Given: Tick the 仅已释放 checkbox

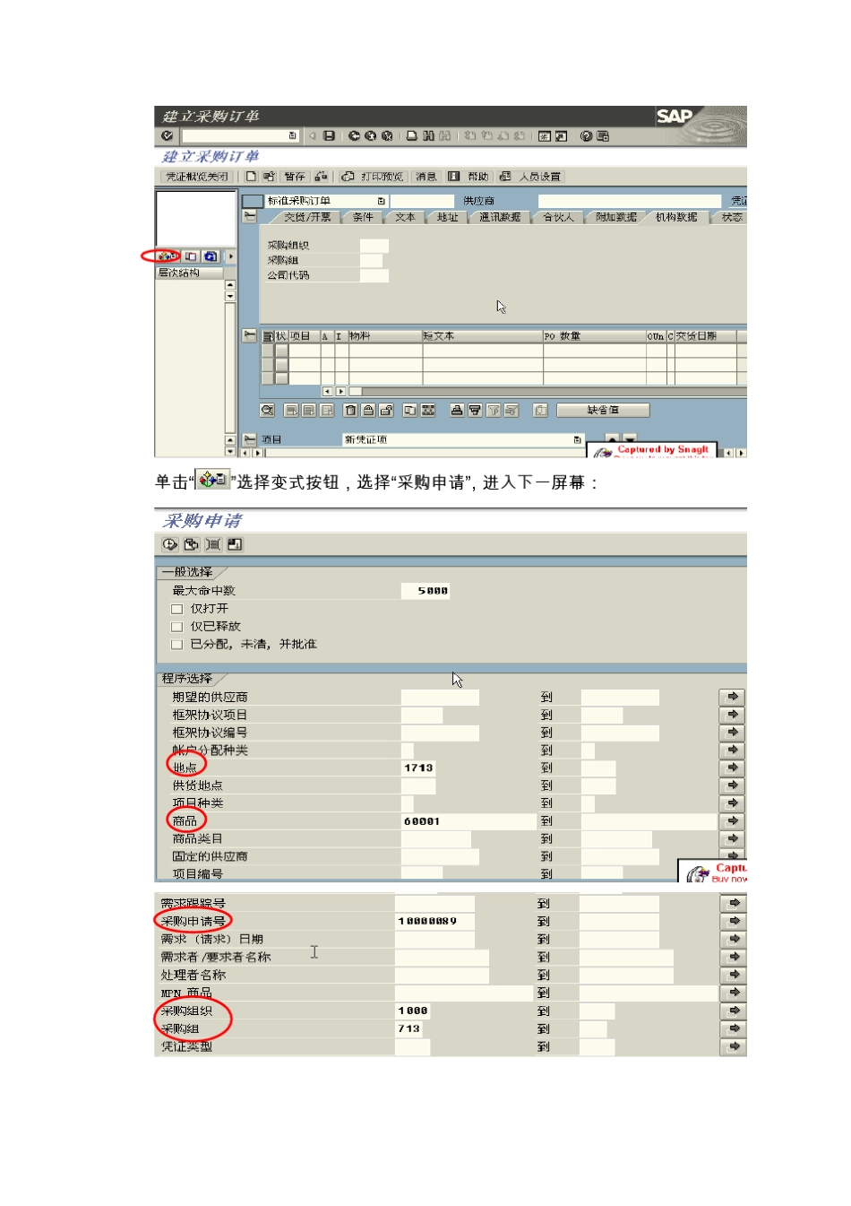Looking at the screenshot, I should 176,627.
